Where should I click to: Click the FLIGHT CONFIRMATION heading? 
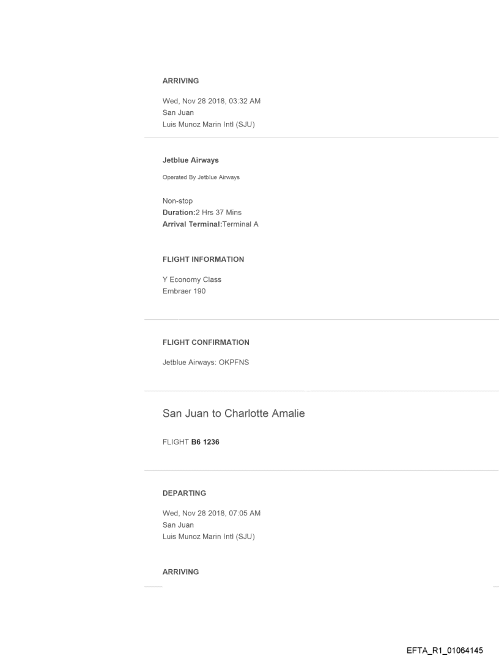coord(205,342)
